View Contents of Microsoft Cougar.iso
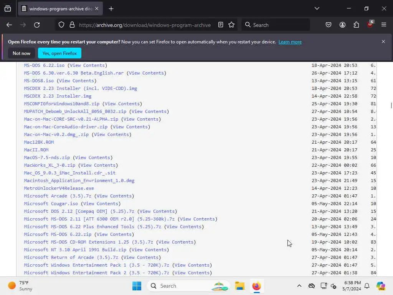The image size is (393, 295). click(101, 204)
